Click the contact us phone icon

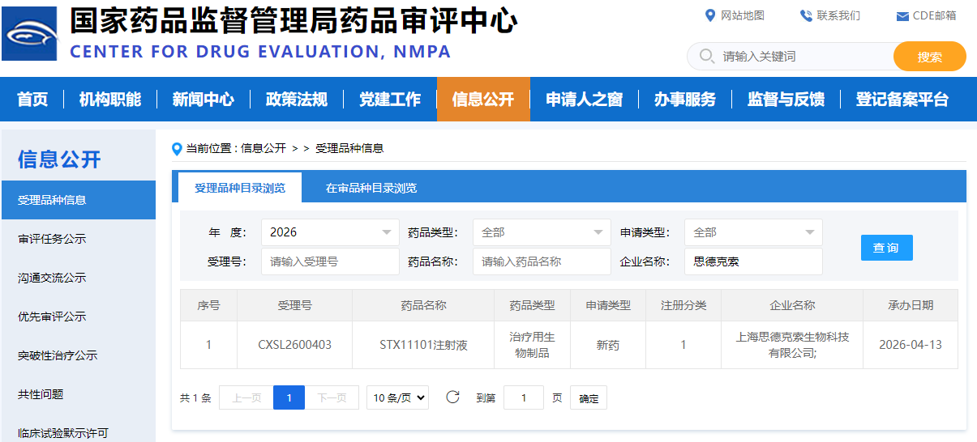(805, 15)
